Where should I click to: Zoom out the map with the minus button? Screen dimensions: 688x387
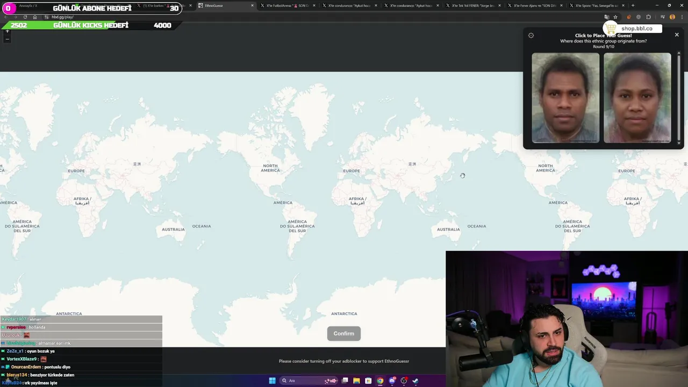7,39
